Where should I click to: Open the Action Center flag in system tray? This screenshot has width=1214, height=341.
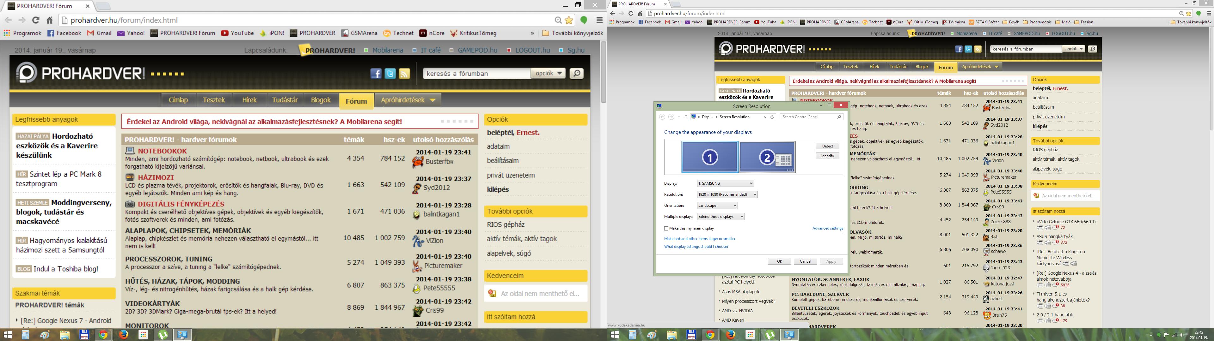pyautogui.click(x=1167, y=335)
